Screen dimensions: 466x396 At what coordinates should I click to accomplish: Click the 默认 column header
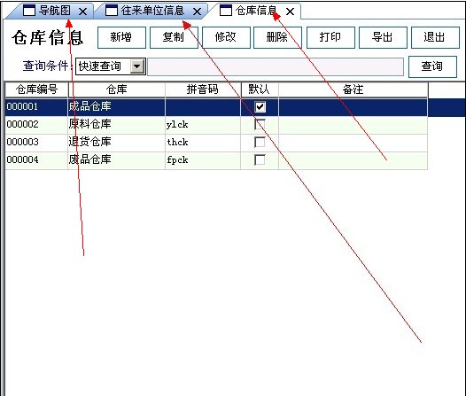point(260,89)
